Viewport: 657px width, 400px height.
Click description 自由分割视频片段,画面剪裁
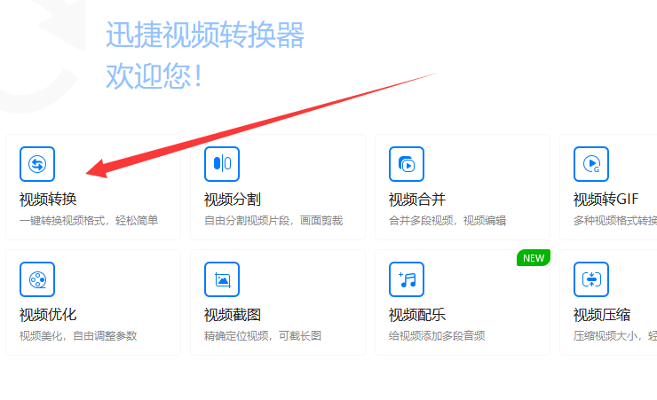click(x=273, y=221)
